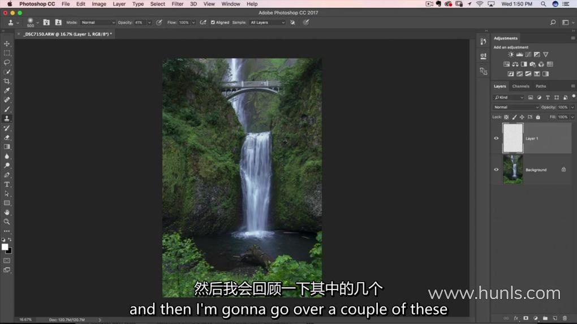Create a new layer icon
Image resolution: width=577 pixels, height=324 pixels.
[555, 318]
